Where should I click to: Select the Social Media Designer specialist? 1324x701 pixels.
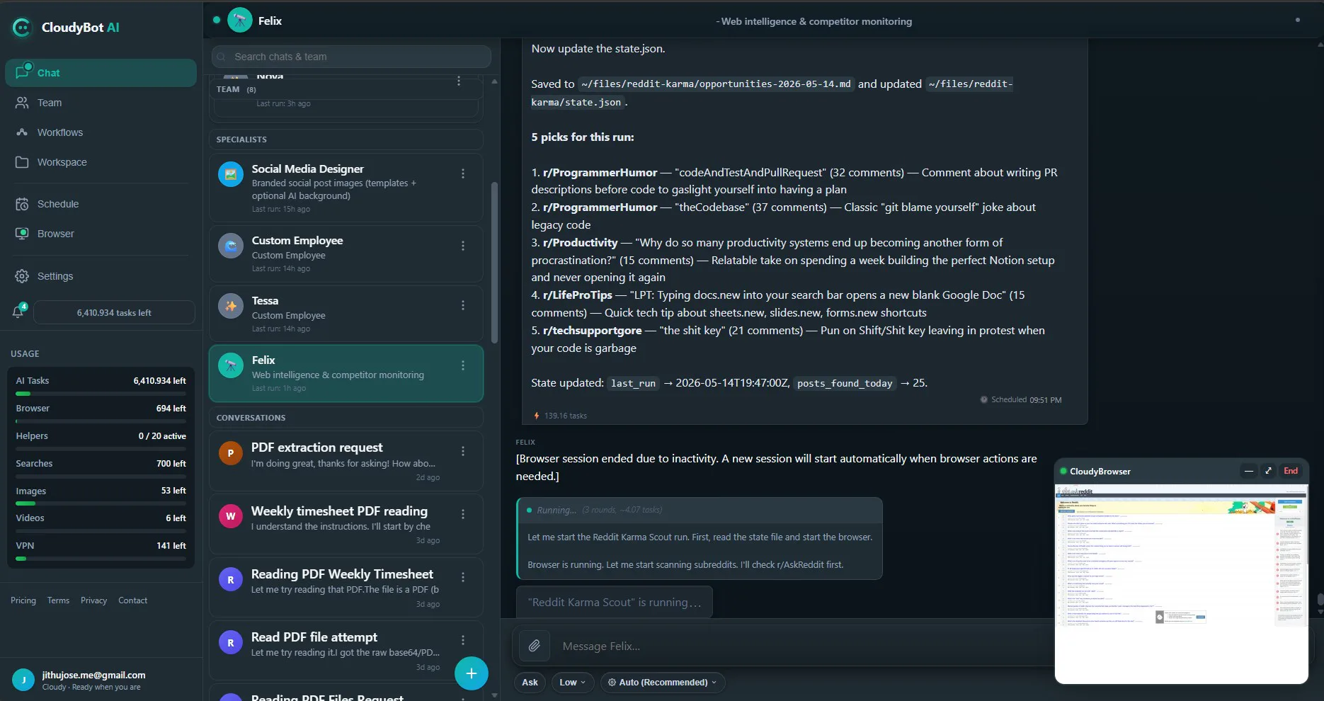tap(346, 188)
